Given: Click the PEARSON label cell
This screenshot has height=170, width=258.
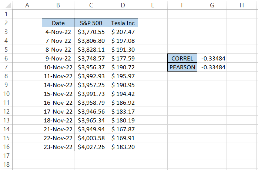Looking at the screenshot, I should click(x=182, y=67).
